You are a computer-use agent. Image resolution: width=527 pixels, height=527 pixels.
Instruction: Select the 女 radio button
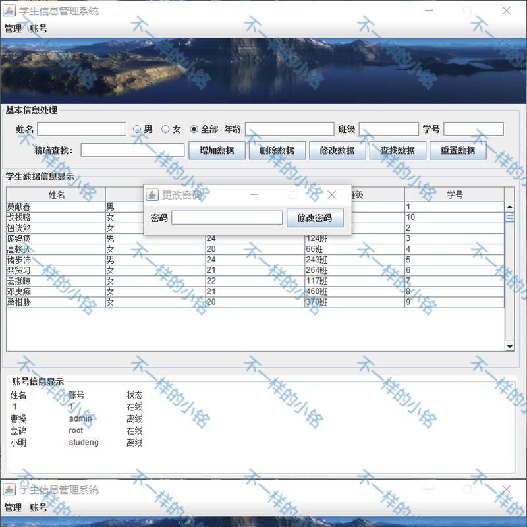(x=165, y=129)
